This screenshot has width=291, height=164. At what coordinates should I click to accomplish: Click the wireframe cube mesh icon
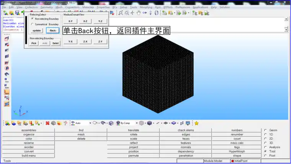pyautogui.click(x=141, y=123)
